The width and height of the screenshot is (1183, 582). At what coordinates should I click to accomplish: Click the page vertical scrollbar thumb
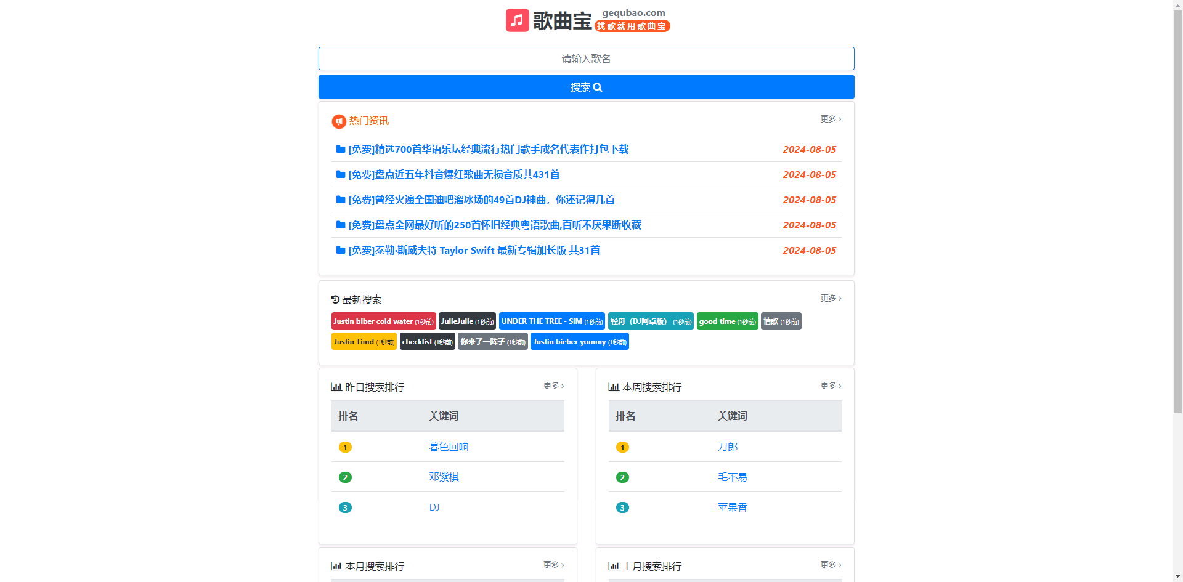pyautogui.click(x=1177, y=211)
